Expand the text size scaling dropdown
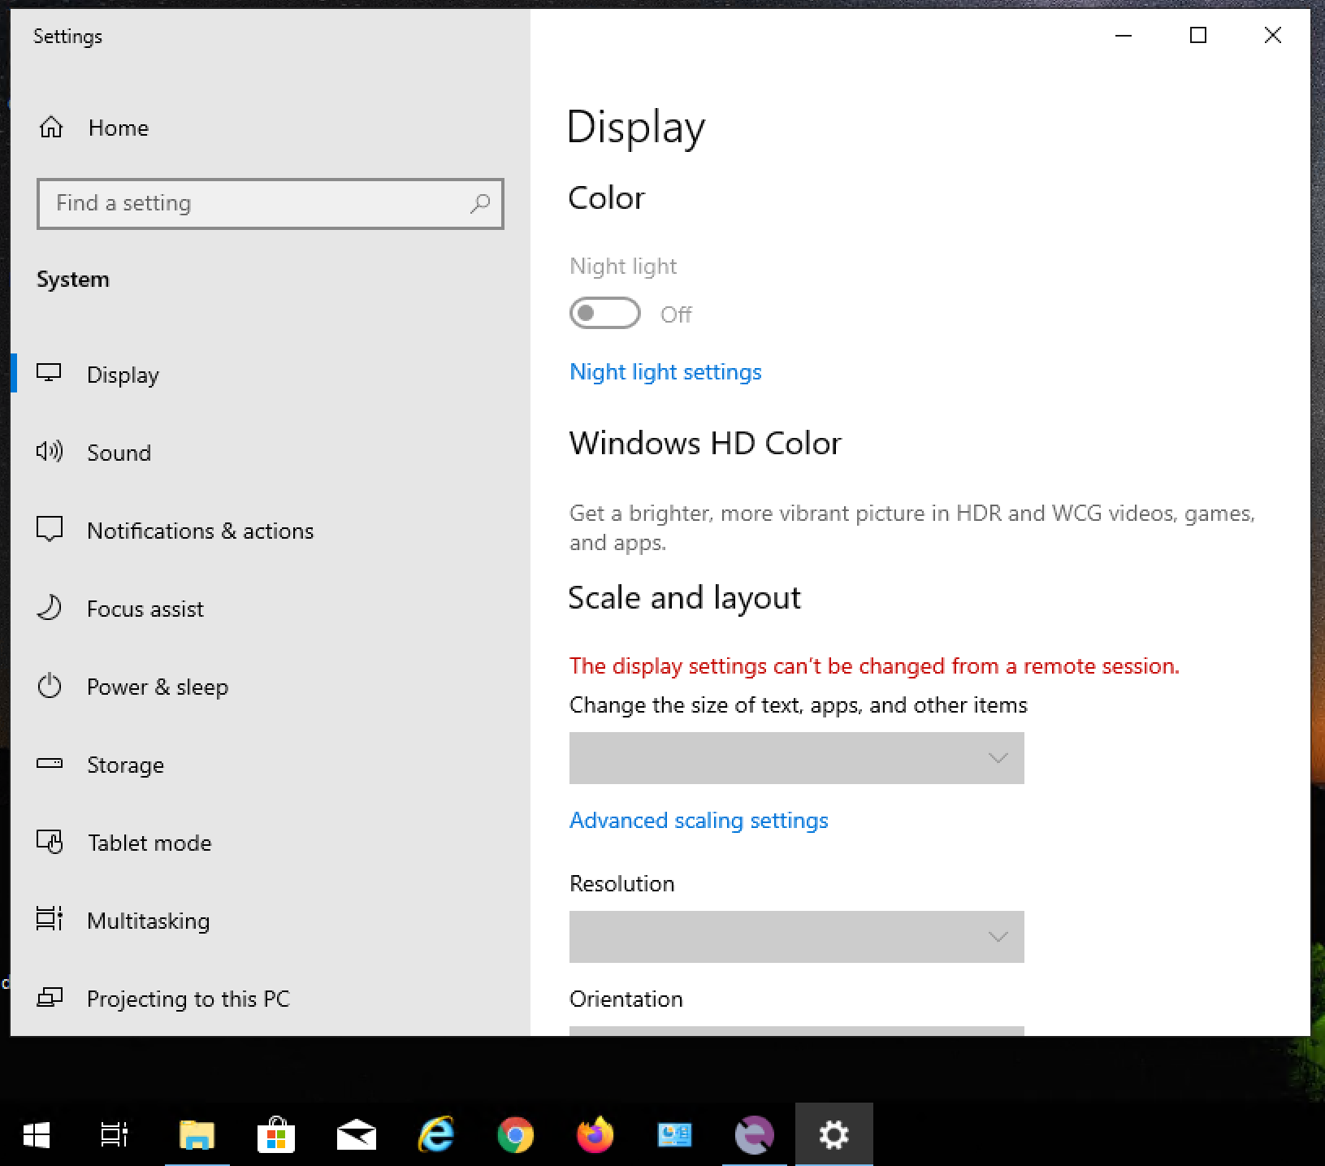Screen dimensions: 1325x1166 click(796, 758)
